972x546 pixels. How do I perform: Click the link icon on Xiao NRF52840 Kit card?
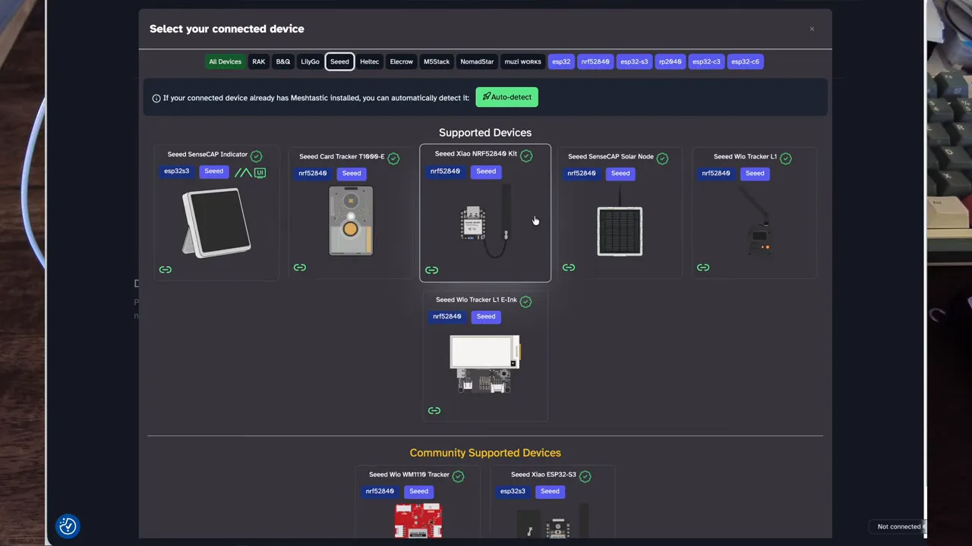[431, 270]
